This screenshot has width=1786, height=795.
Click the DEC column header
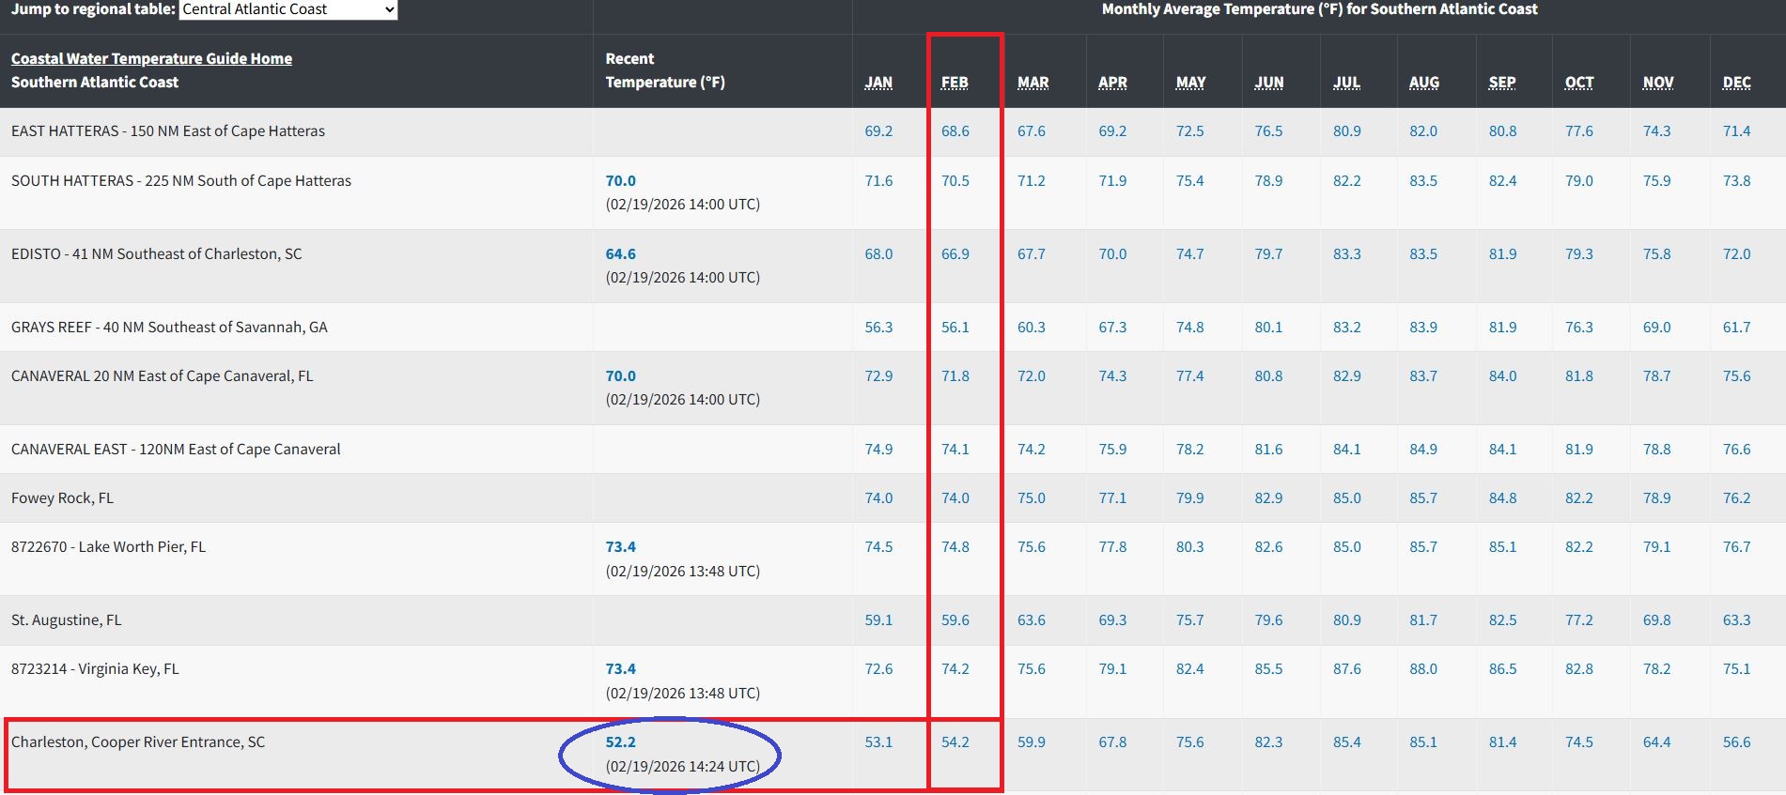point(1736,83)
